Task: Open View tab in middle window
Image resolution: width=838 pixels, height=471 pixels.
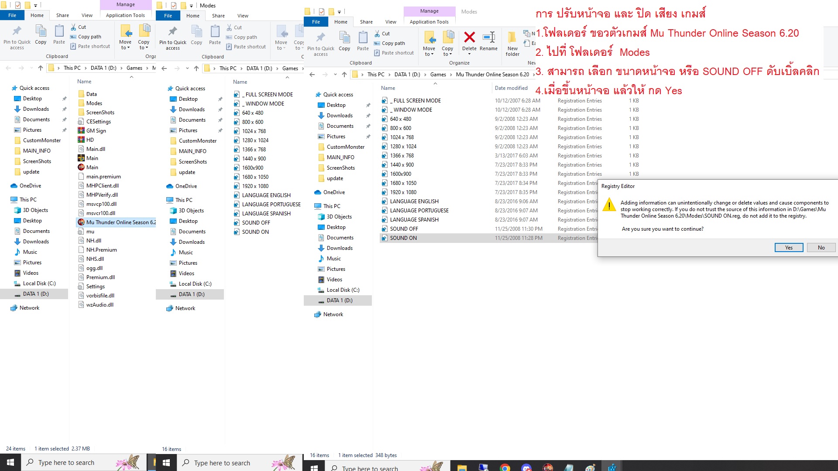Action: tap(243, 16)
